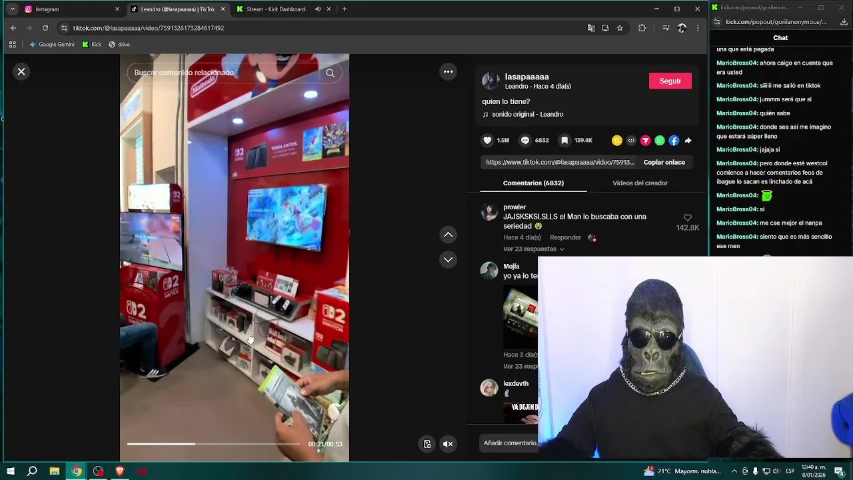Reply to prowler's comment via Responder
This screenshot has width=853, height=480.
565,237
